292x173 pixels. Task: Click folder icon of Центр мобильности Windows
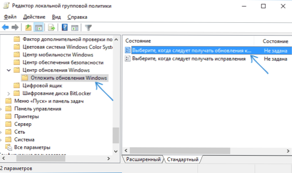pyautogui.click(x=17, y=55)
